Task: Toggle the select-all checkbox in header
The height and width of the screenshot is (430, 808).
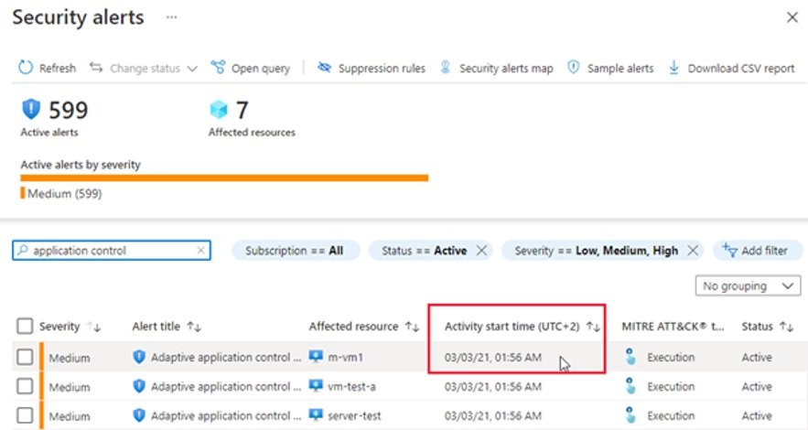Action: pyautogui.click(x=25, y=326)
